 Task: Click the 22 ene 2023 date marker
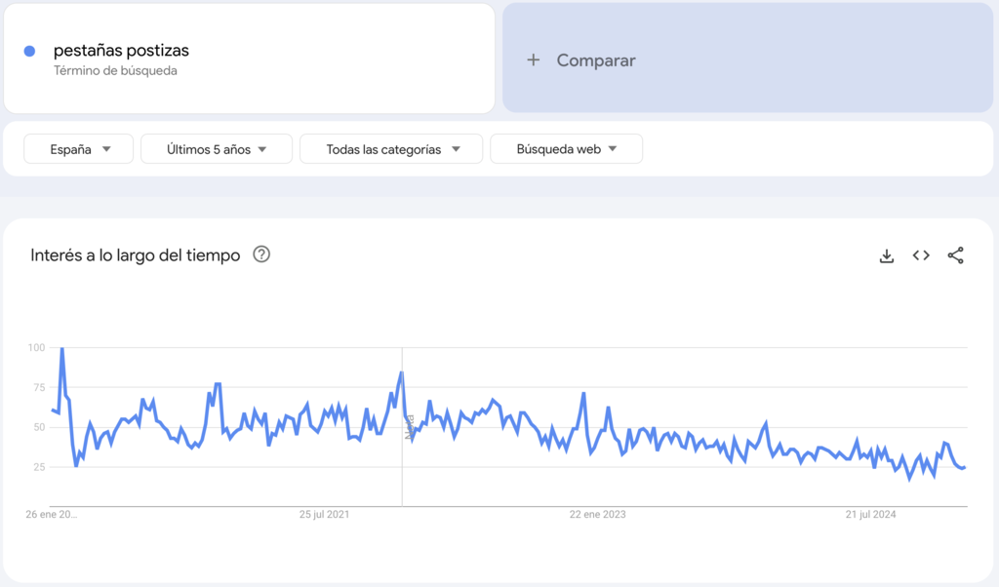(x=595, y=514)
